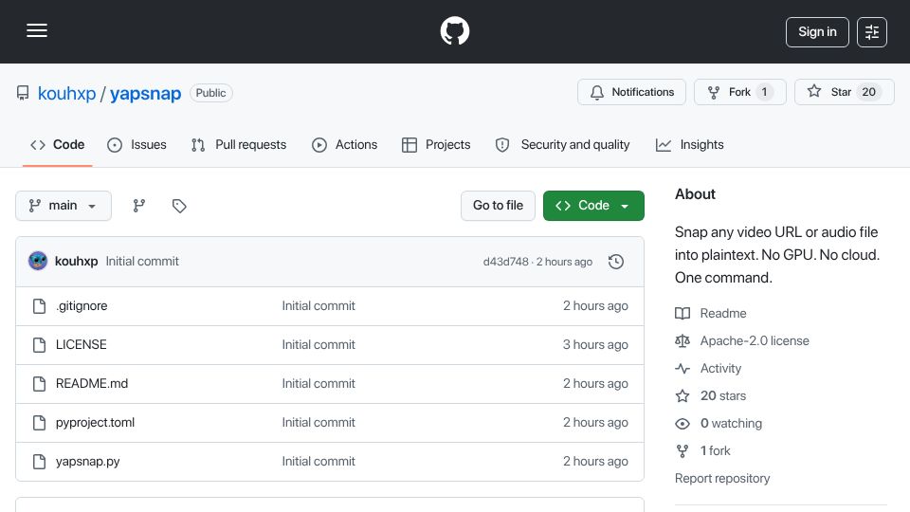Click the Public visibility badge
This screenshot has height=512, width=910.
pos(210,93)
